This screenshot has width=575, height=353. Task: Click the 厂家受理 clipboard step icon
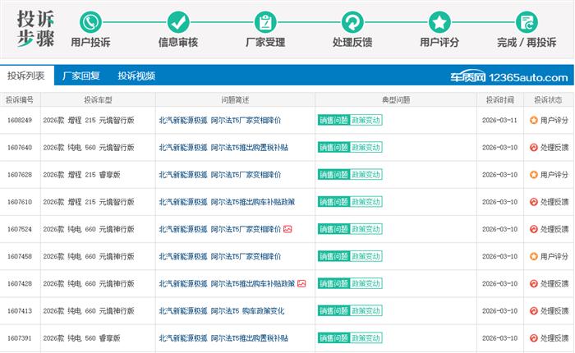coord(265,22)
